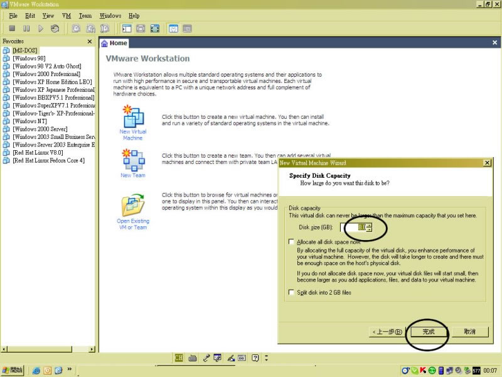Close the Favorites panel with its X

[x=90, y=41]
